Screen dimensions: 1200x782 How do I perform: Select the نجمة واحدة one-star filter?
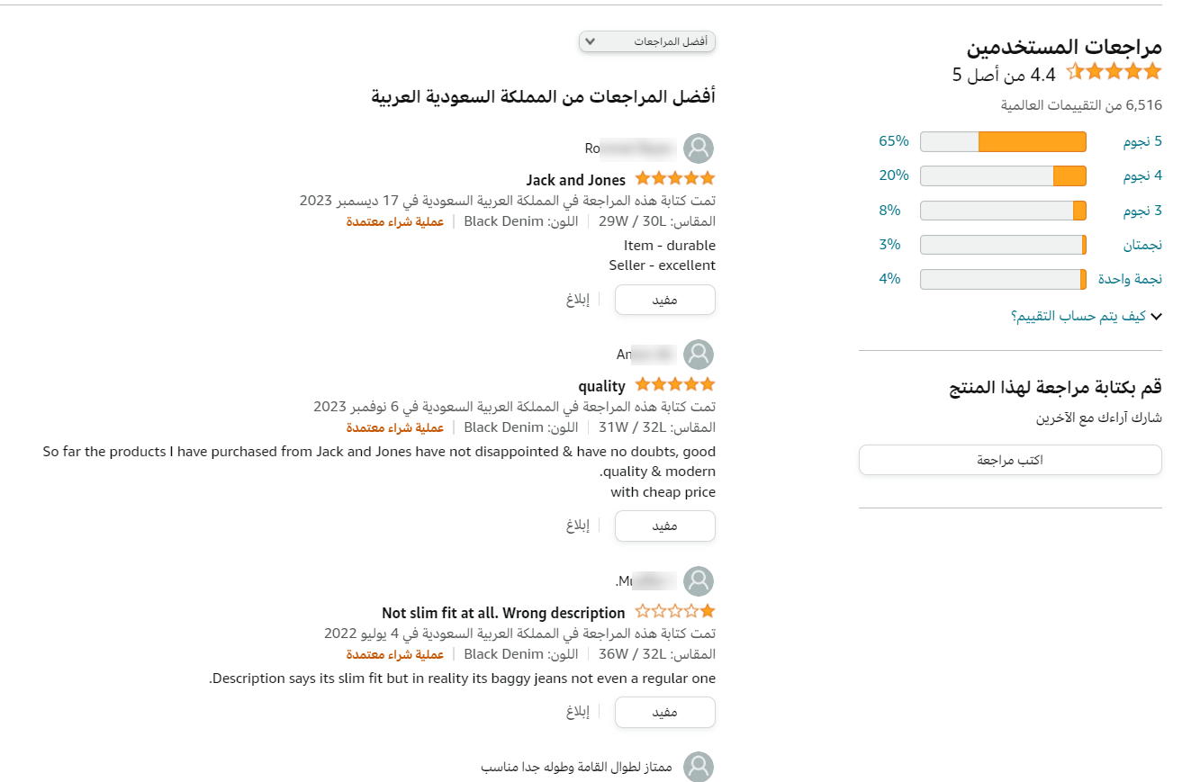[1130, 279]
